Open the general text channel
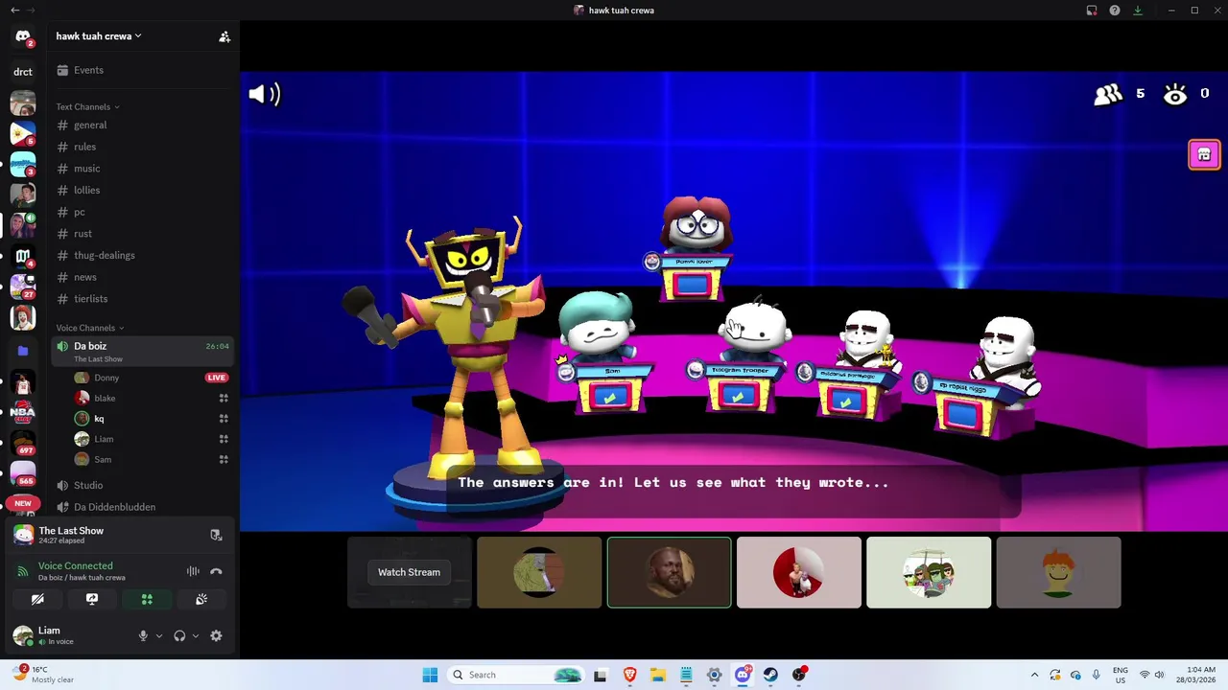This screenshot has height=690, width=1228. (x=144, y=125)
